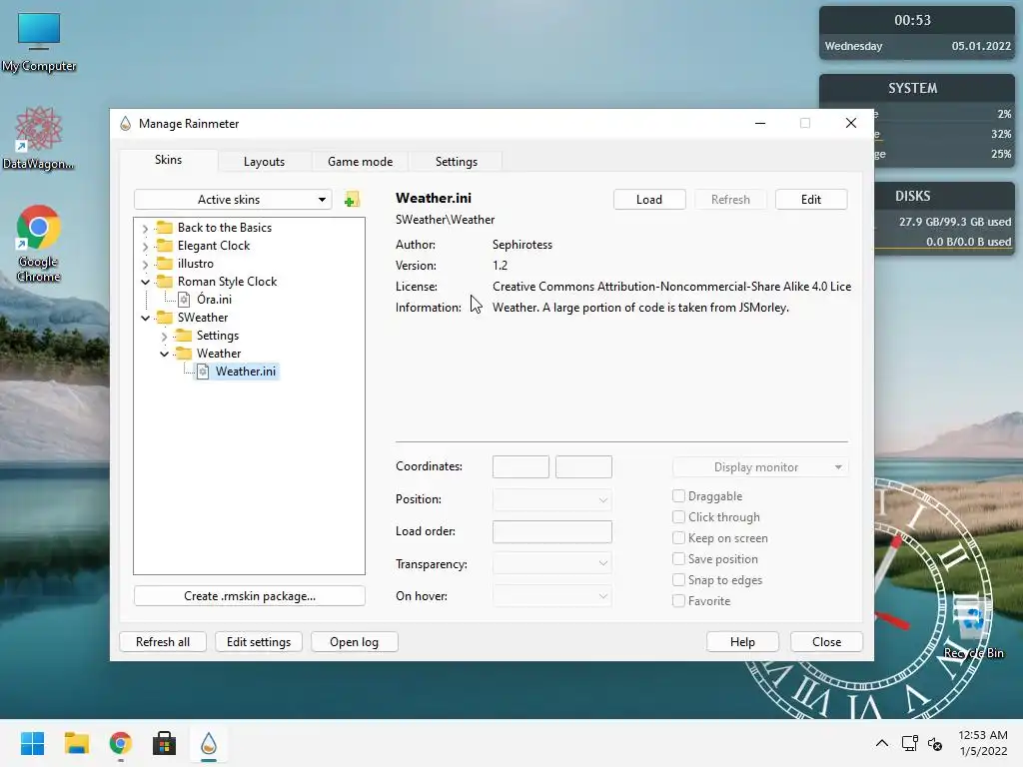Click the first Coordinates input field
Viewport: 1023px width, 767px height.
(520, 467)
